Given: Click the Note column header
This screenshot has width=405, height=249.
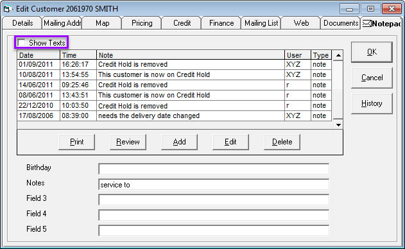Looking at the screenshot, I should tap(191, 55).
